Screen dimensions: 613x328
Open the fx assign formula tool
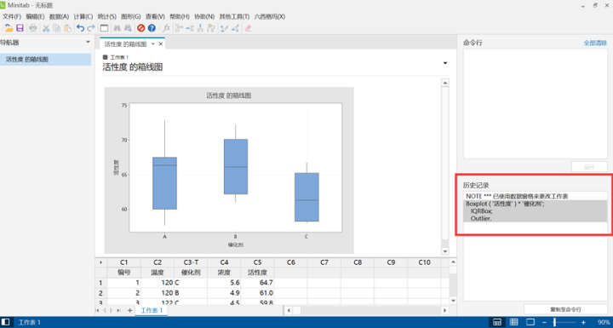(x=167, y=28)
